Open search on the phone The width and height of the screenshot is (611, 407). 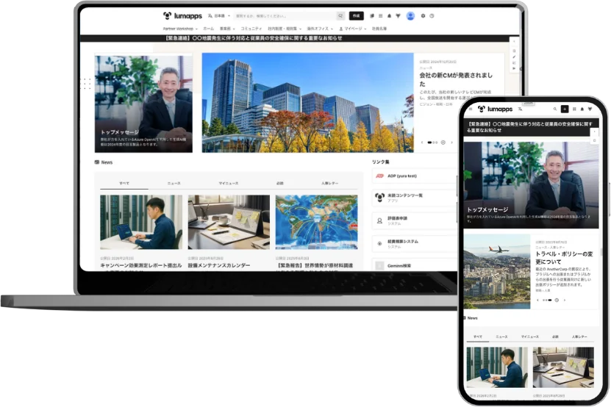(555, 109)
